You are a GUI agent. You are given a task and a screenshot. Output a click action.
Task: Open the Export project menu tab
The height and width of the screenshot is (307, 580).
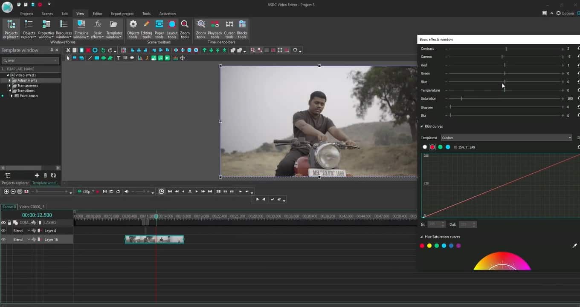pos(122,14)
